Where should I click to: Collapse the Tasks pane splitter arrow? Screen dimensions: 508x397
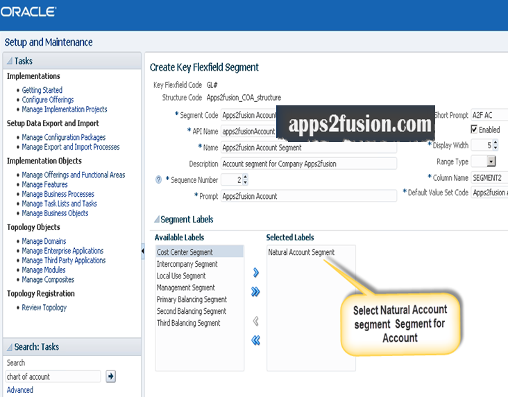[143, 251]
